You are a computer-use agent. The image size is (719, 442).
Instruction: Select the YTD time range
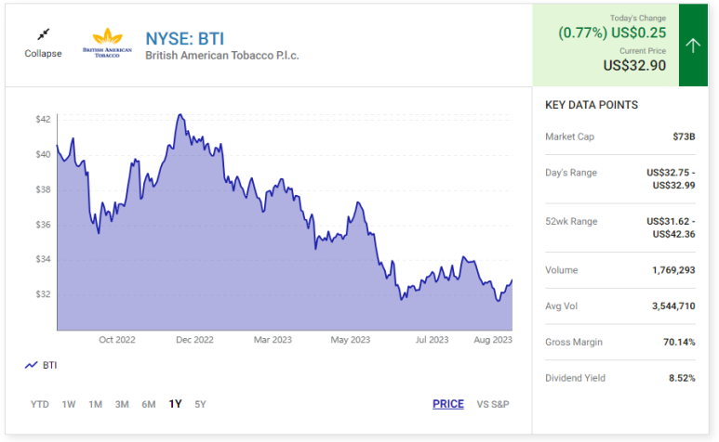pyautogui.click(x=40, y=405)
